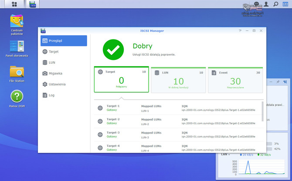
Task: Open Ustawienia in the sidebar
Action: point(64,84)
